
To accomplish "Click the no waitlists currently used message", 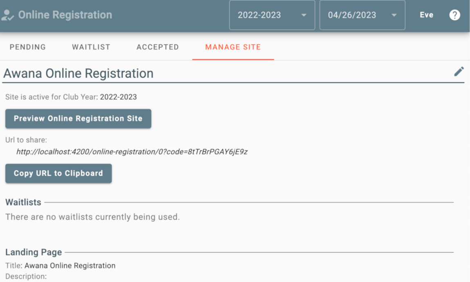I will click(92, 217).
